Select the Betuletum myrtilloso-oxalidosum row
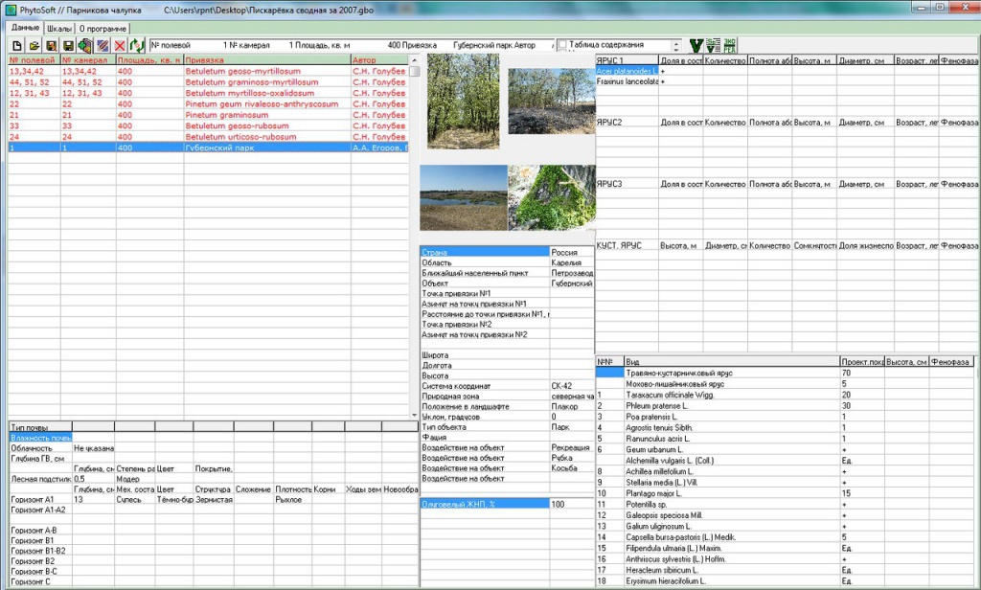Image resolution: width=981 pixels, height=590 pixels. tap(208, 93)
